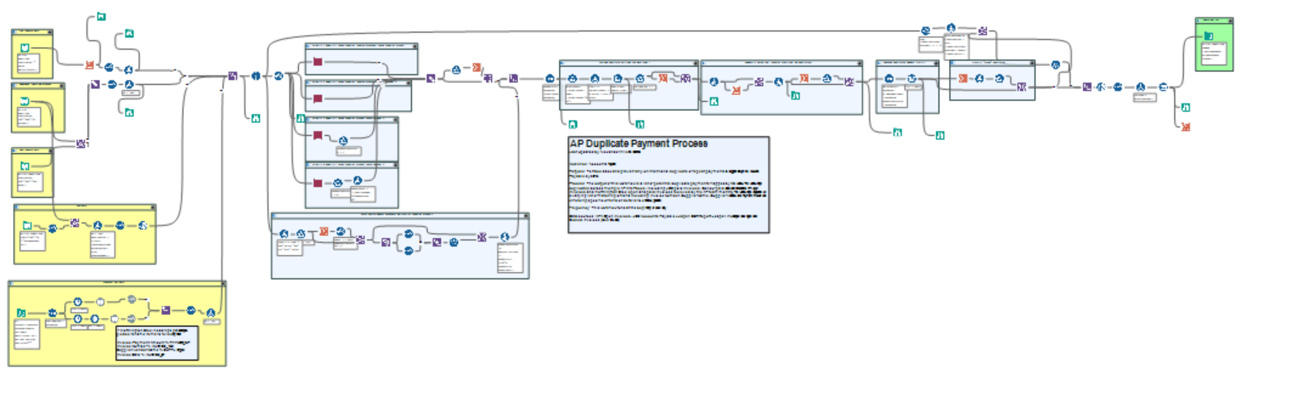Toggle the green container's enable icon
1303x396 pixels.
[x=1199, y=20]
